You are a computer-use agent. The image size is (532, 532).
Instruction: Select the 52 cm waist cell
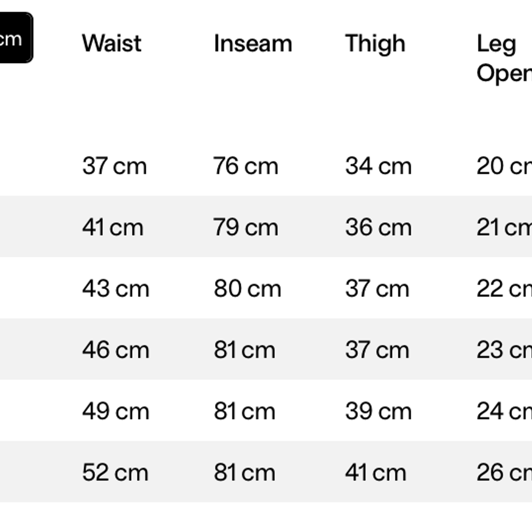[115, 472]
